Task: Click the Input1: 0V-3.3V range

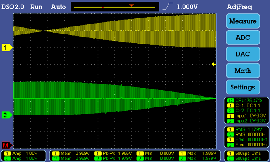Action: click(x=251, y=116)
